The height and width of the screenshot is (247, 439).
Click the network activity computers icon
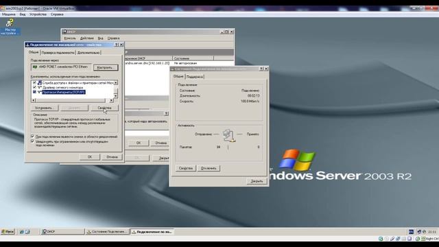pos(228,136)
